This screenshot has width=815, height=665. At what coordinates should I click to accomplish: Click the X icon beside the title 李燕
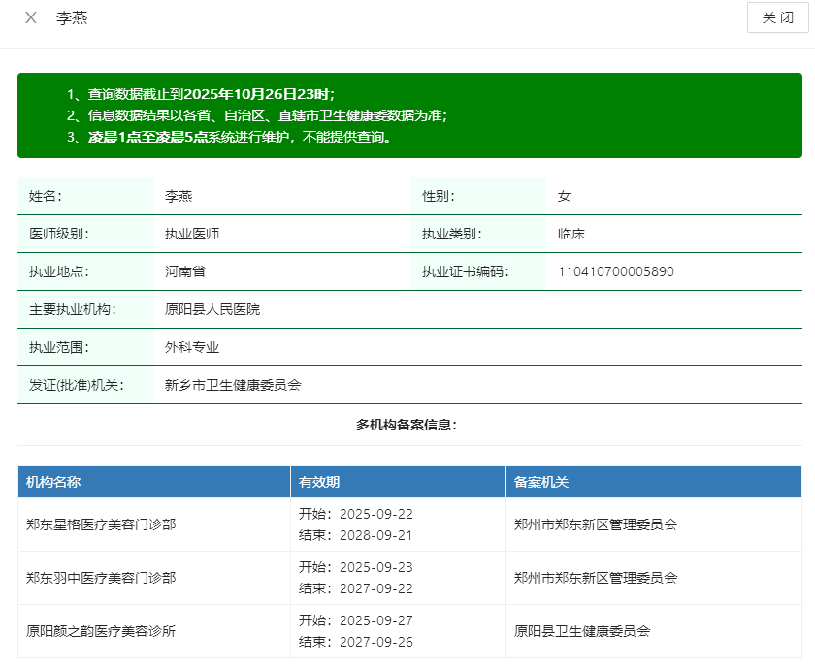pos(31,17)
